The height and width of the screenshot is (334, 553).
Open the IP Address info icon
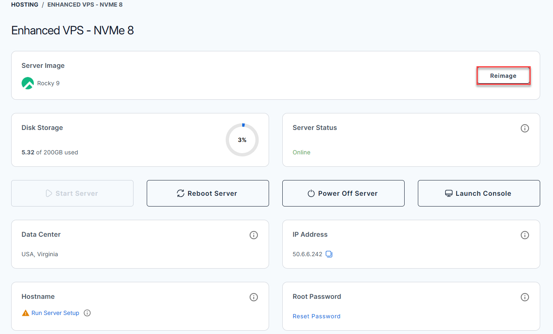pyautogui.click(x=525, y=235)
